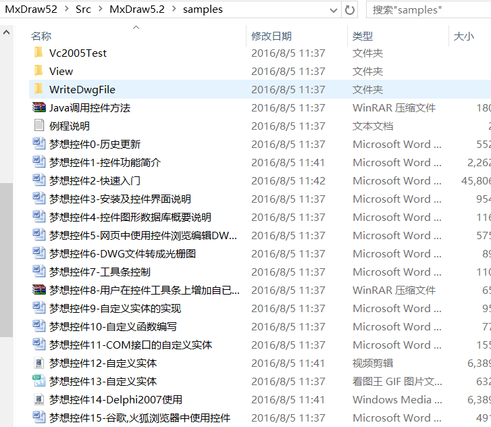Image resolution: width=491 pixels, height=427 pixels.
Task: Select file name 梦想控件3-安装及控件界面说明
Action: pos(120,199)
